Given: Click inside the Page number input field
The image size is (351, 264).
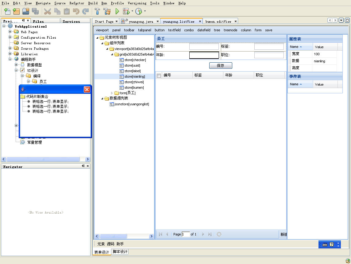Looking at the screenshot, I should coord(186,234).
